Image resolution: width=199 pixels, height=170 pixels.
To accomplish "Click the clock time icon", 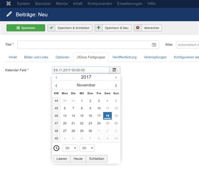I will pos(56,148).
